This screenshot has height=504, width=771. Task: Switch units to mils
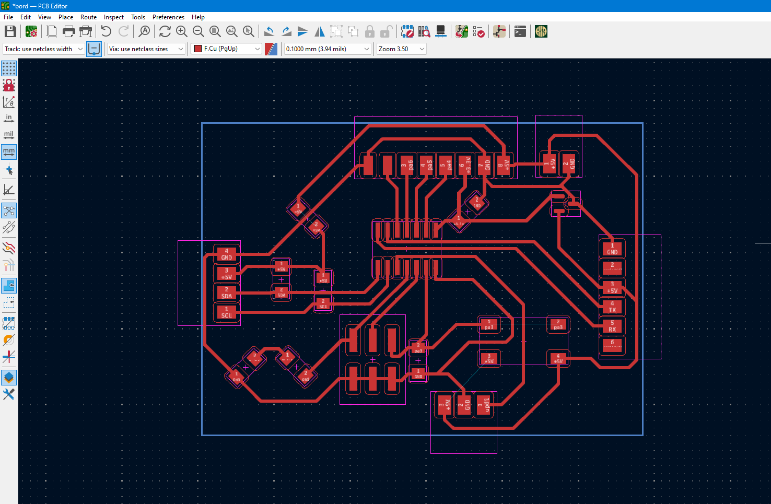[x=9, y=135]
